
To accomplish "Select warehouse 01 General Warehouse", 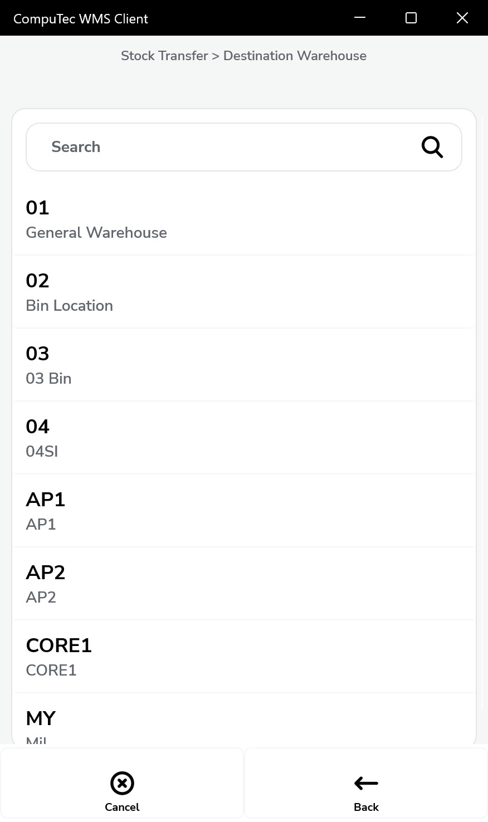I will 244,219.
